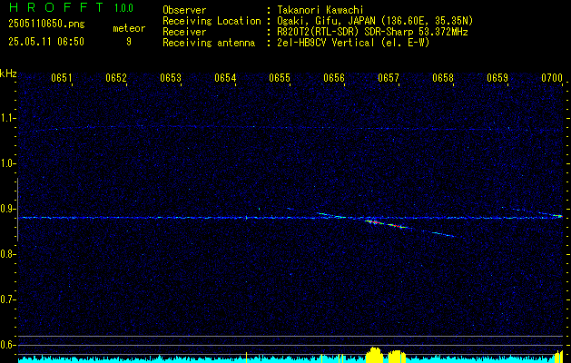Click the 1.0 kHz axis label
This screenshot has width=571, height=363.
(7, 163)
